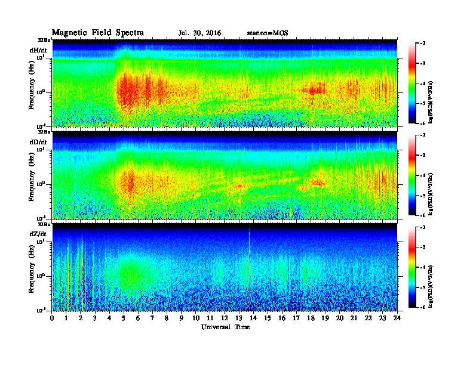Click hour 12 on the time axis

225,318
